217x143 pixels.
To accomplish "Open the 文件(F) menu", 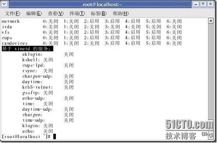I will click(x=12, y=14).
